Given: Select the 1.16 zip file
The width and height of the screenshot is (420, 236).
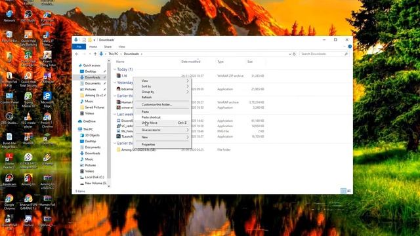Looking at the screenshot, I should point(124,76).
